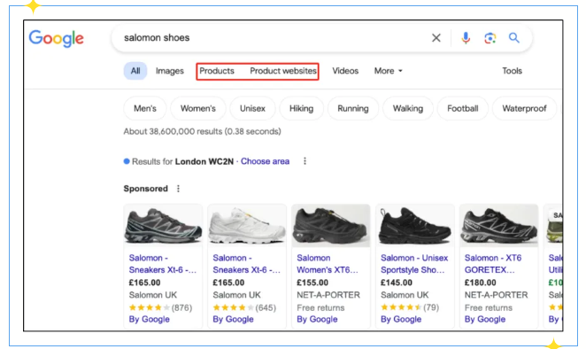Image resolution: width=586 pixels, height=349 pixels.
Task: Select the All tab
Action: point(135,71)
